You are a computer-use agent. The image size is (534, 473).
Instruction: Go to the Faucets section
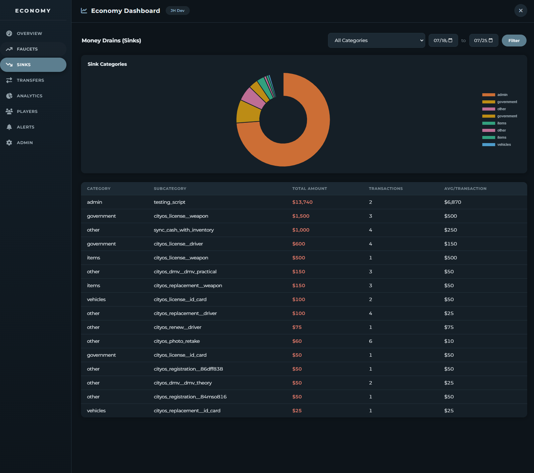[x=33, y=49]
